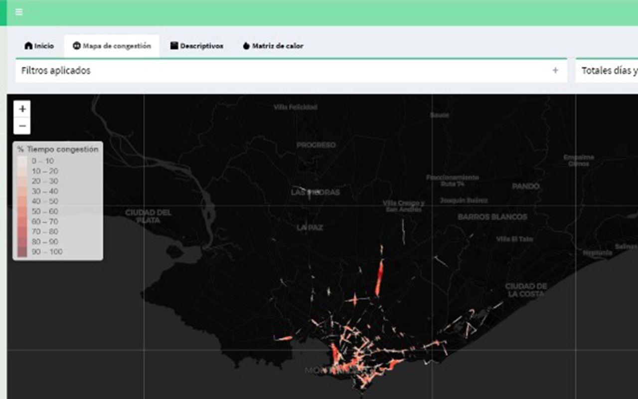Click the 70 – 80 legend label
This screenshot has width=638, height=399.
coord(45,231)
